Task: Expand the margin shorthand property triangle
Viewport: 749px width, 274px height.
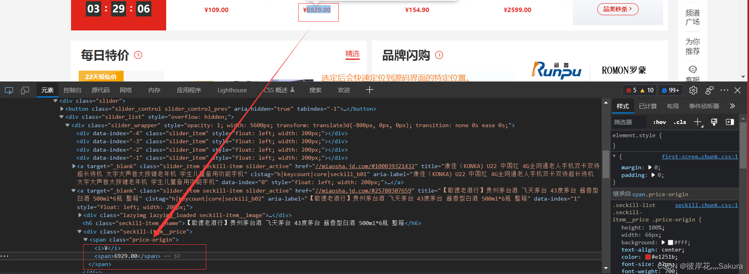Action: 650,167
